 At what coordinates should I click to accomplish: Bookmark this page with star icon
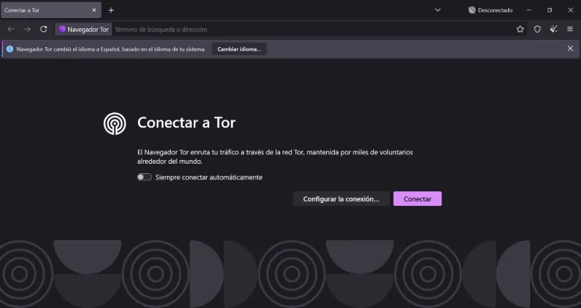pyautogui.click(x=520, y=29)
